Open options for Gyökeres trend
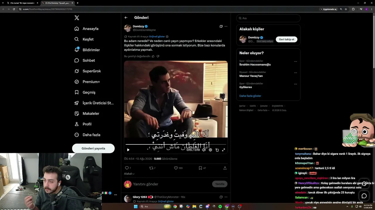 296,84
